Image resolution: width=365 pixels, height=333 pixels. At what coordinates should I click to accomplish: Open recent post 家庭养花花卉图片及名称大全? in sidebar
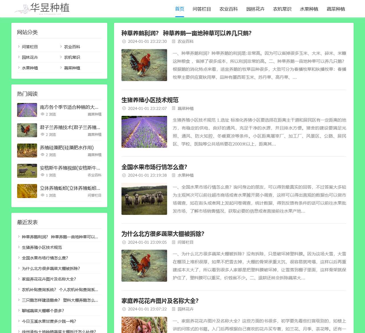pyautogui.click(x=49, y=279)
